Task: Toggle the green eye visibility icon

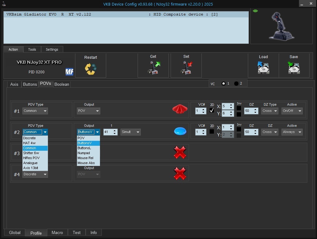Action: point(255,11)
